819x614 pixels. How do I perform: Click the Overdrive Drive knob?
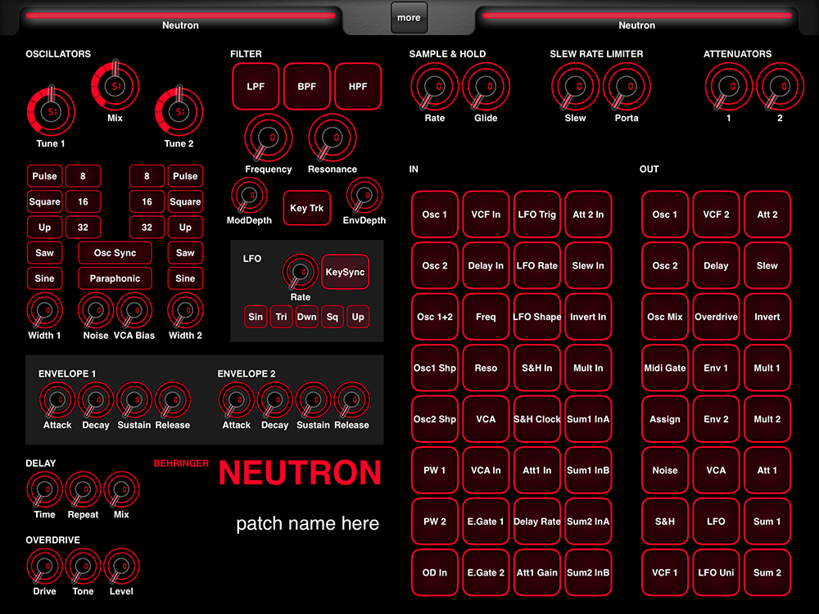point(44,566)
